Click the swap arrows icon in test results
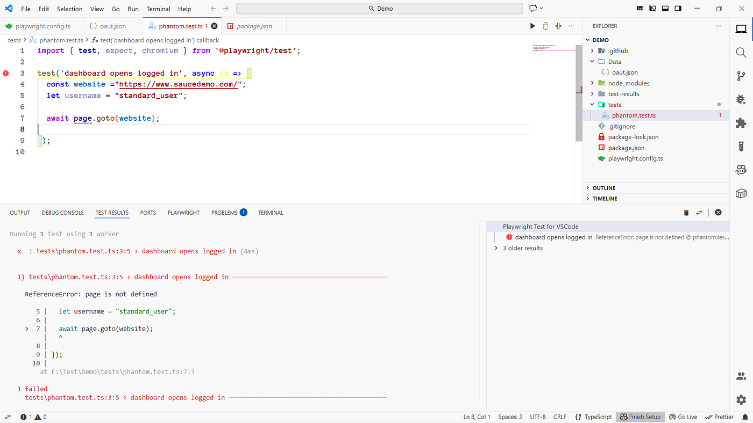Screen dimensions: 753x423 tap(699, 213)
